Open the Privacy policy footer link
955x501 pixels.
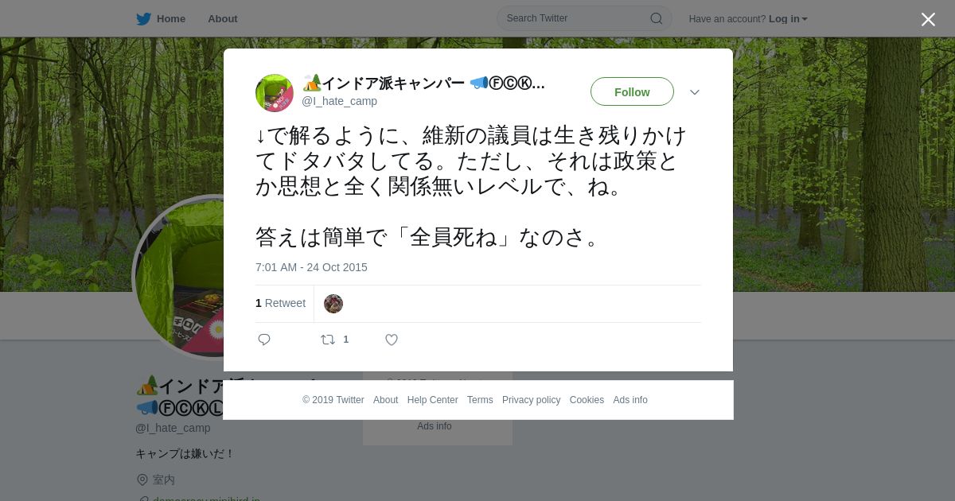click(x=531, y=400)
